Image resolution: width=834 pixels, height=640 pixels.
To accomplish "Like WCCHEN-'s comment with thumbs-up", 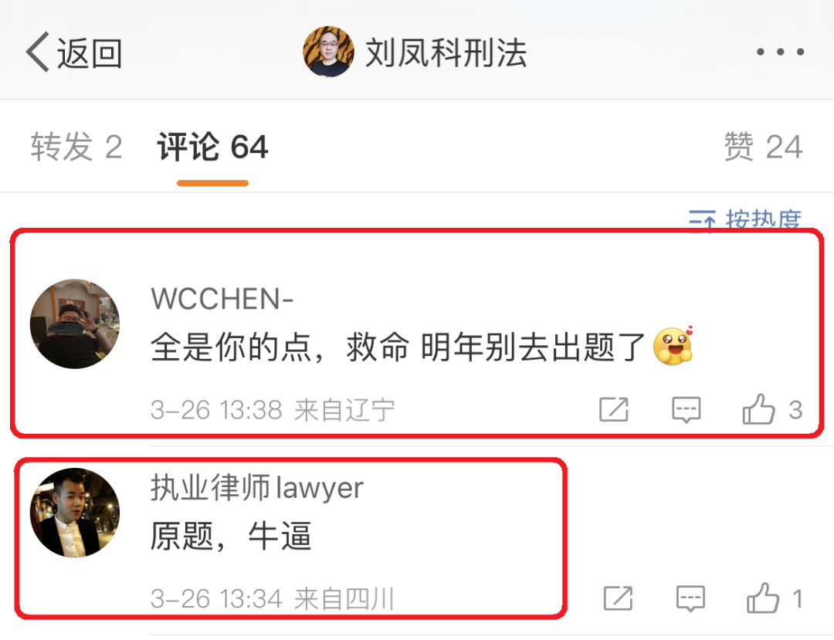I will tap(758, 408).
